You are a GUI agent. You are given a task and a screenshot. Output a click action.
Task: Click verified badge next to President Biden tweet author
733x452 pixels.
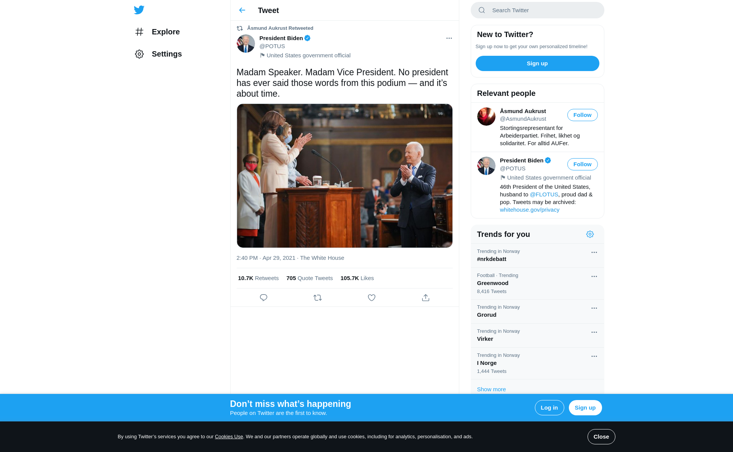[x=307, y=38]
